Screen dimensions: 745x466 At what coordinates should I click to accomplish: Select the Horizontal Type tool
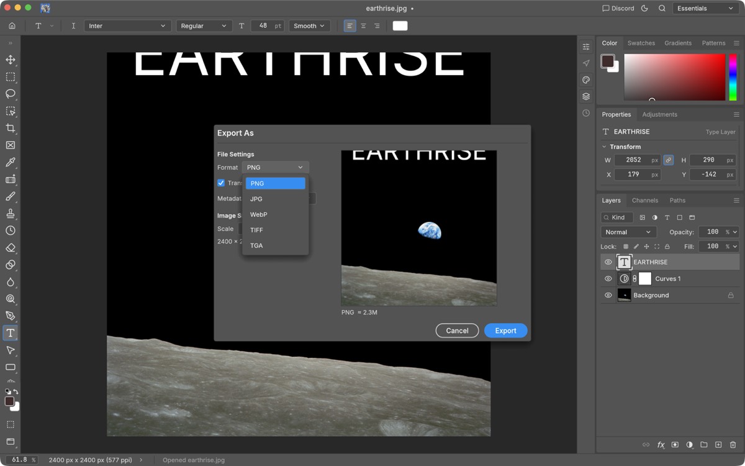(x=11, y=333)
